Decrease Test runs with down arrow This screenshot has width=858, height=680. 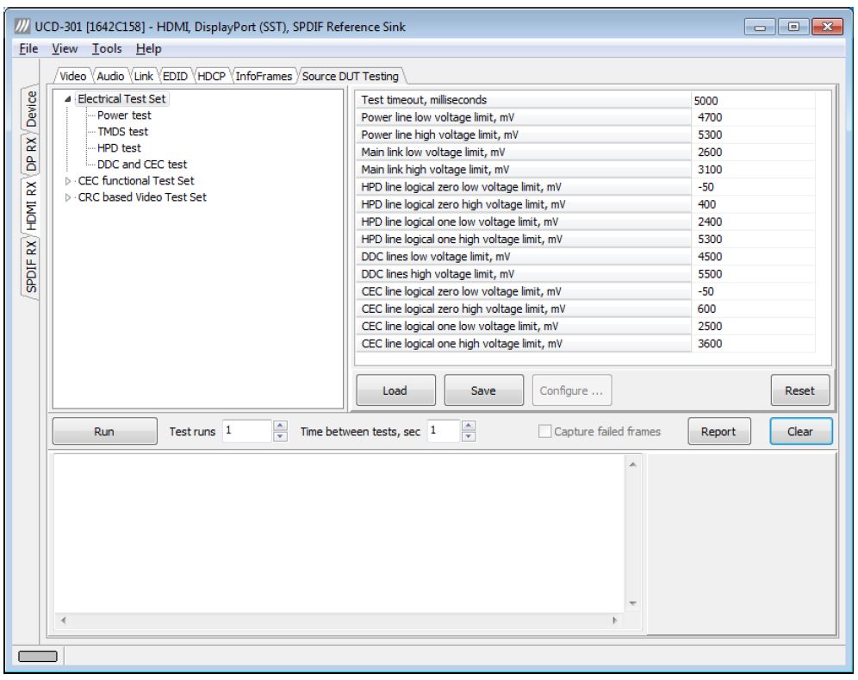click(x=280, y=436)
